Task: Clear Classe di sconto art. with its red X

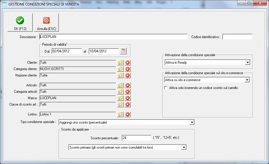Action: click(x=128, y=104)
